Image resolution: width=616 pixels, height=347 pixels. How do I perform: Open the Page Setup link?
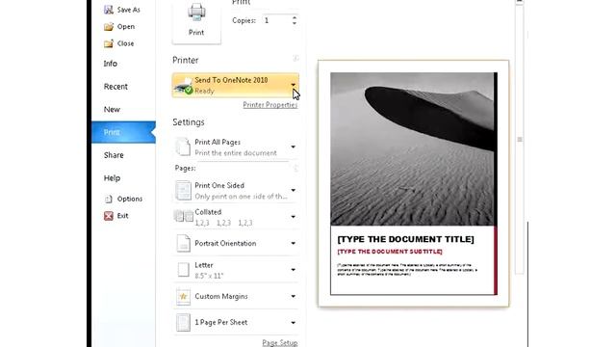click(280, 343)
